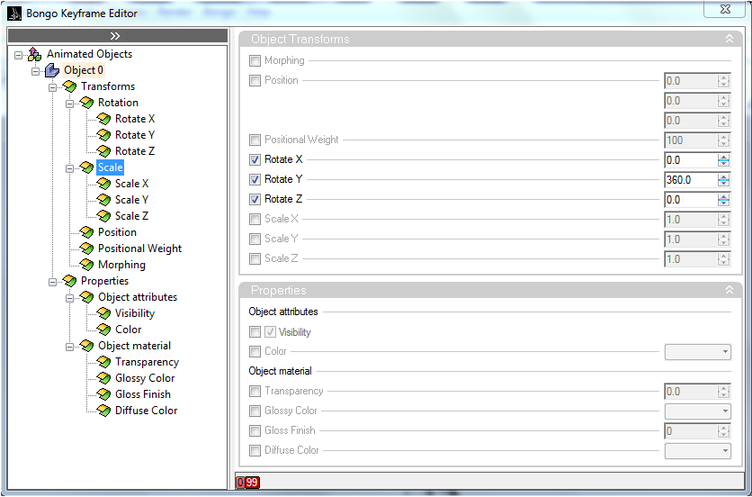Screen dimensions: 752x497
Task: Click the Rotation node icon
Action: click(87, 103)
